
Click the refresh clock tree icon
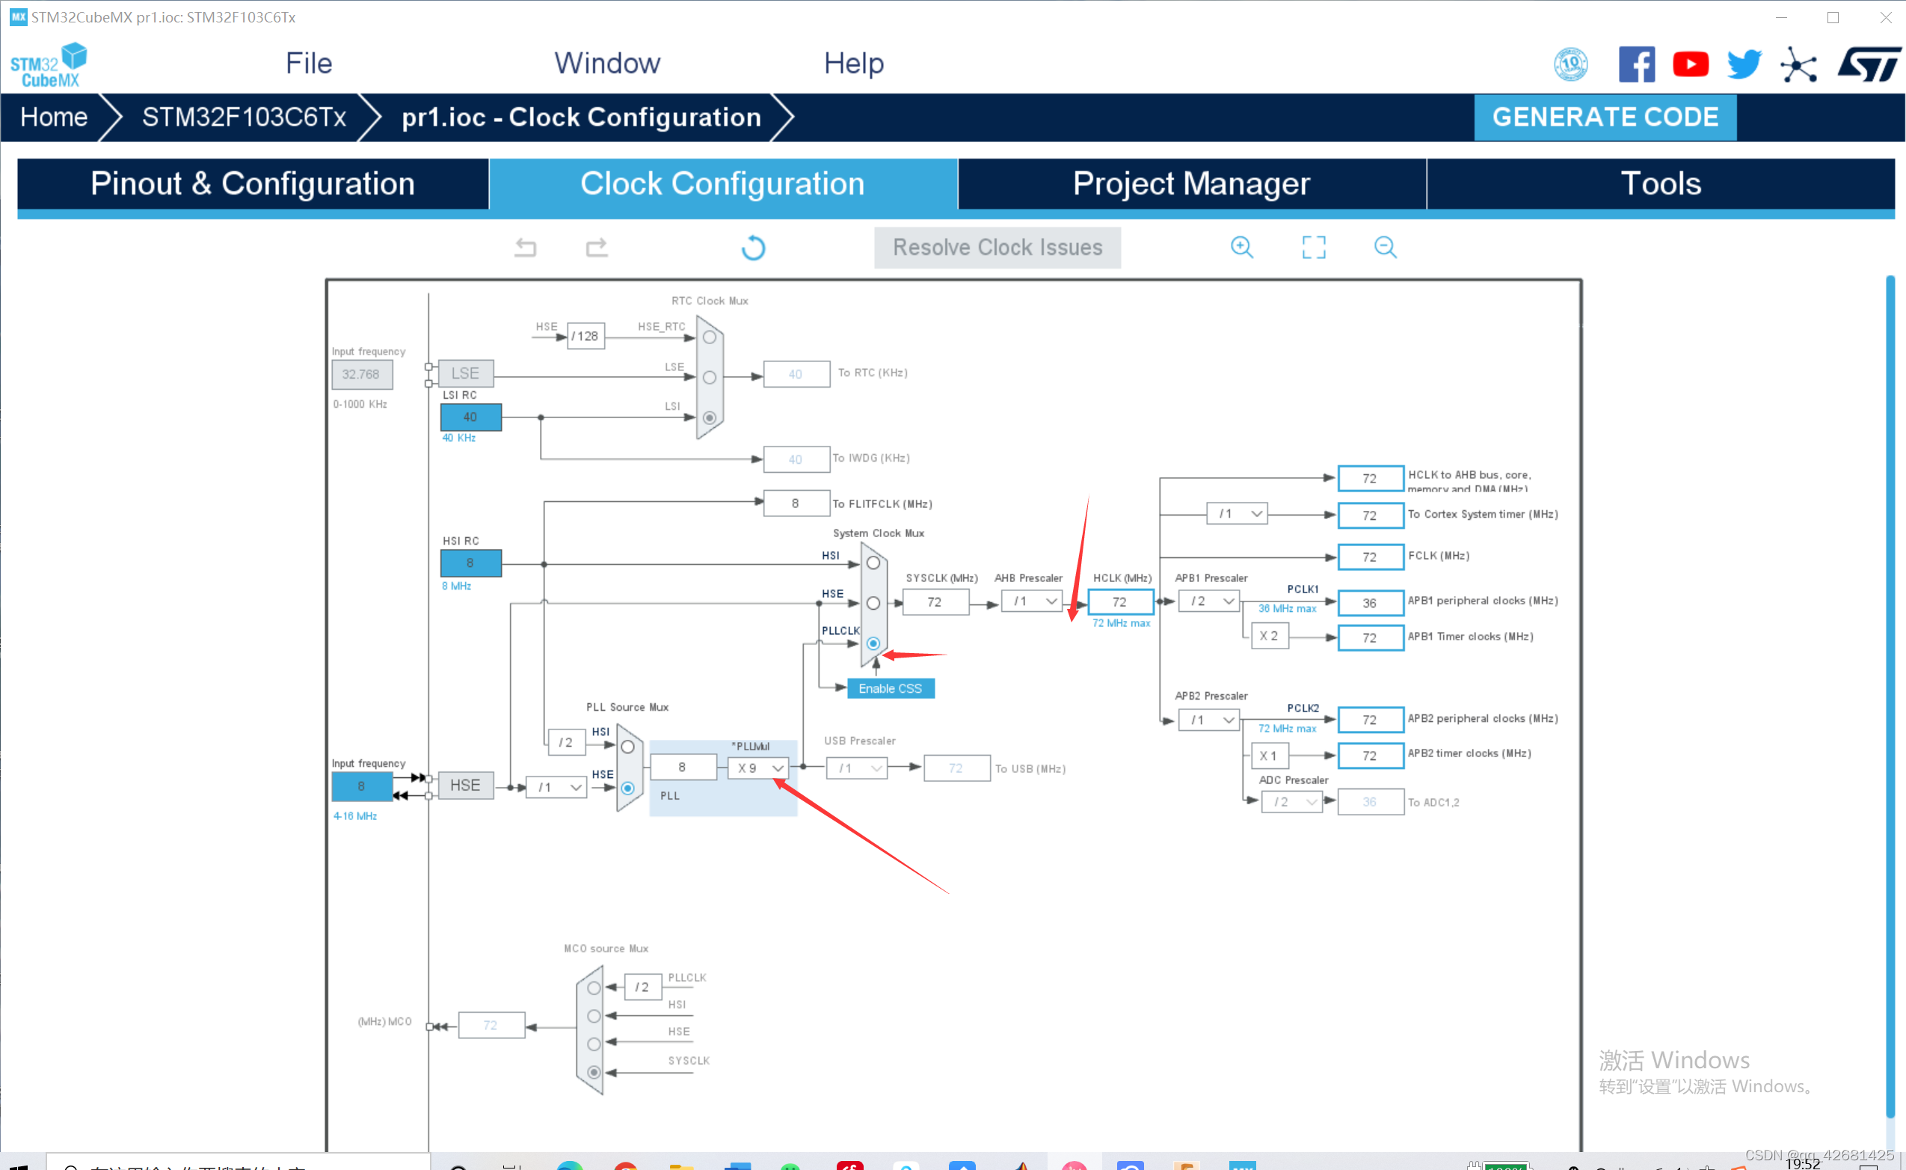coord(754,248)
